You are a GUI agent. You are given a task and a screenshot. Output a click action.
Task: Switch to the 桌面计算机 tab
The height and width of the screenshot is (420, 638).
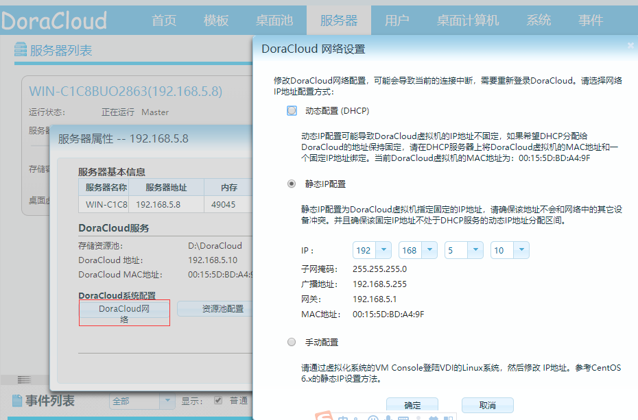pos(467,21)
